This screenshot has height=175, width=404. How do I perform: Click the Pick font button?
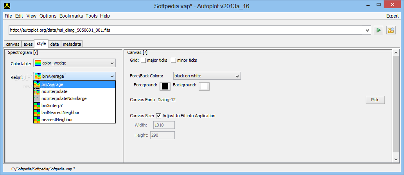tap(375, 100)
